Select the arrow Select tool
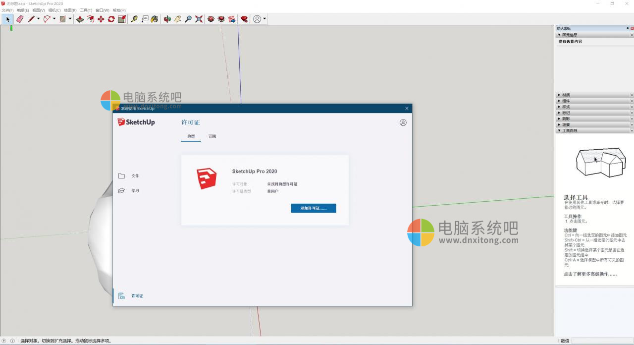The height and width of the screenshot is (345, 634). point(7,19)
